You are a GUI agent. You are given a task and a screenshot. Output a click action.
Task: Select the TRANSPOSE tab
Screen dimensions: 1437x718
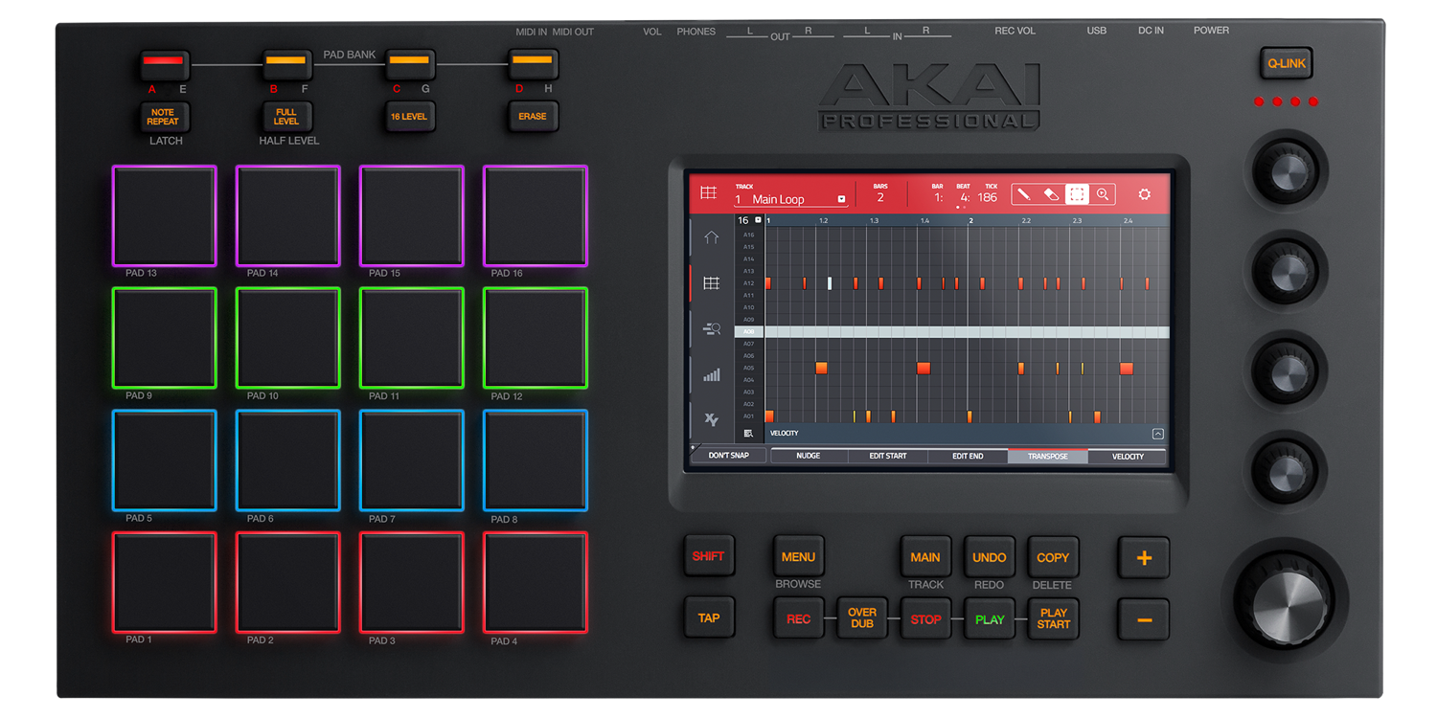pos(1048,456)
